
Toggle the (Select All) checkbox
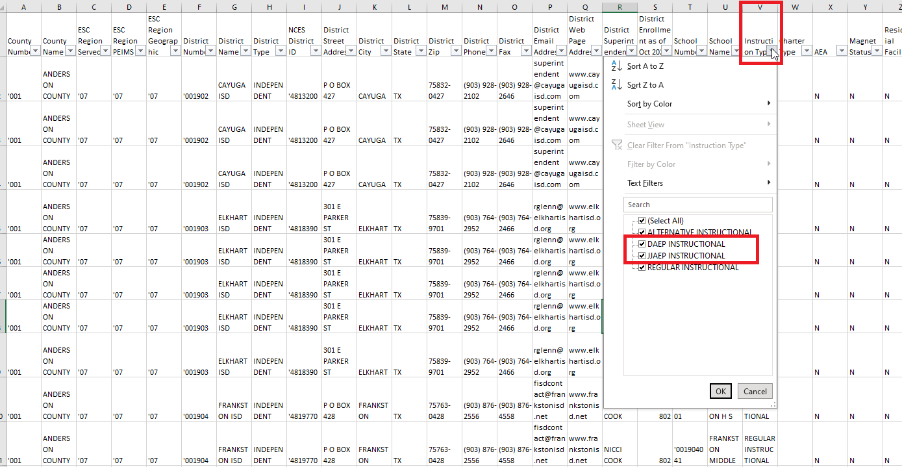pyautogui.click(x=642, y=221)
